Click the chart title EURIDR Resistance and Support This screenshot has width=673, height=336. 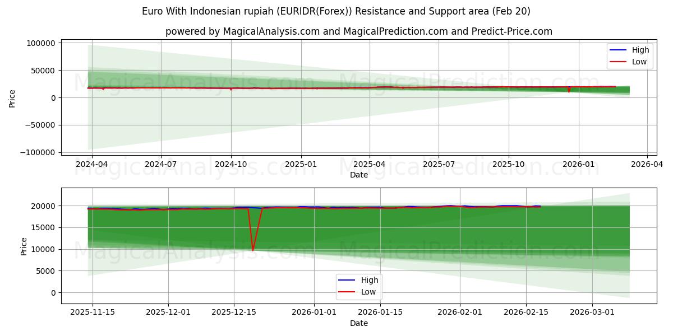336,10
